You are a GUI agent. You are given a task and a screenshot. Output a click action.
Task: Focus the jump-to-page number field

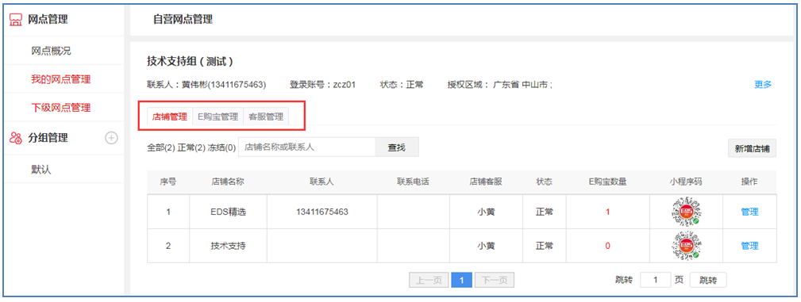(x=656, y=280)
